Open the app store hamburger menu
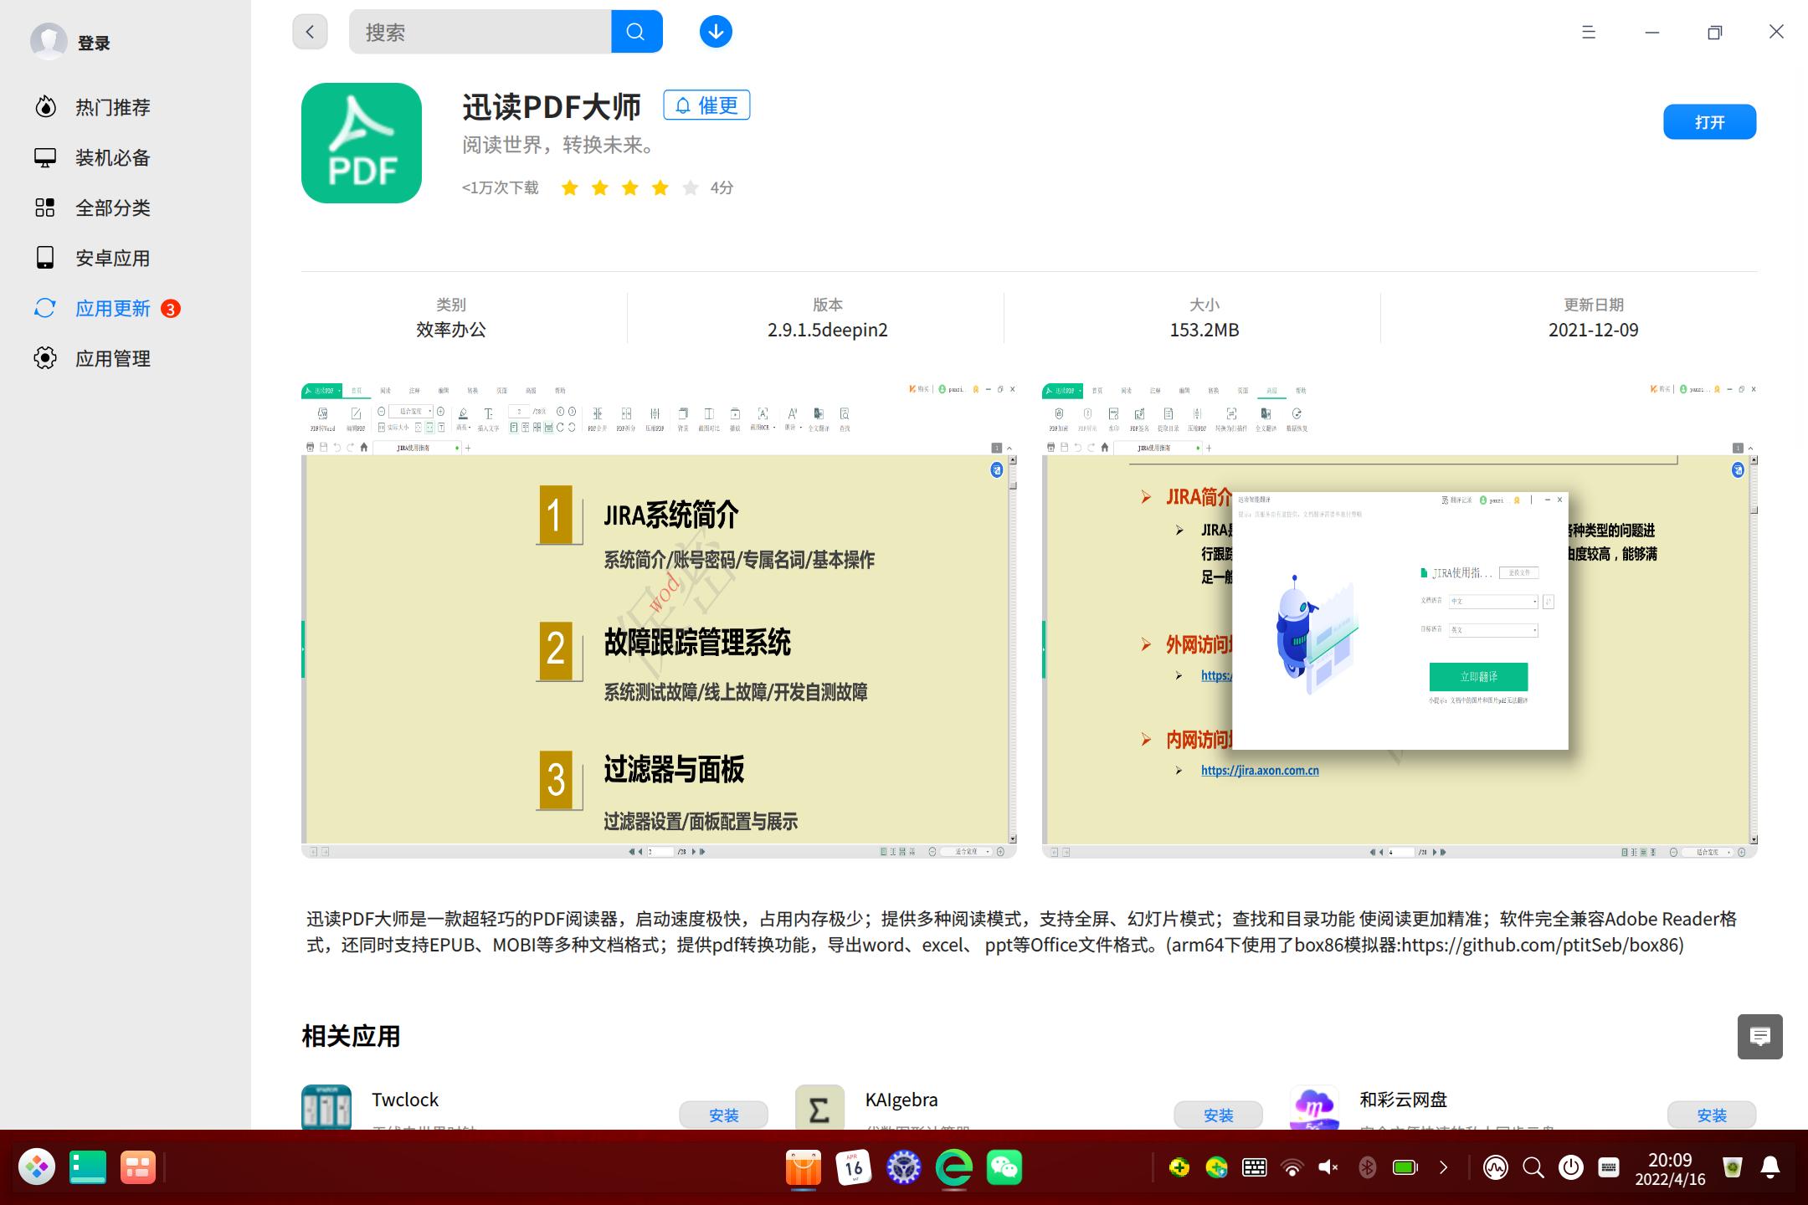The width and height of the screenshot is (1808, 1205). click(1590, 31)
